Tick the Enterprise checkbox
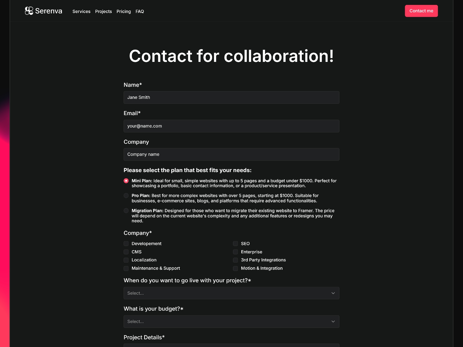This screenshot has height=347, width=463. click(x=236, y=252)
